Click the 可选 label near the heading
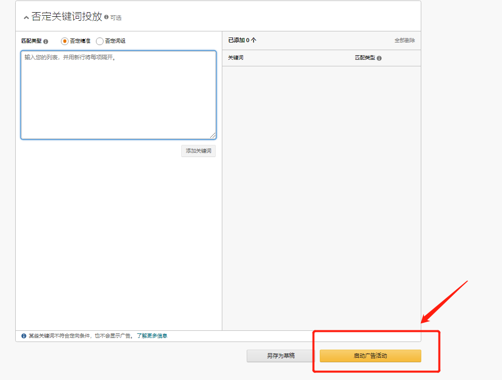 tap(116, 18)
